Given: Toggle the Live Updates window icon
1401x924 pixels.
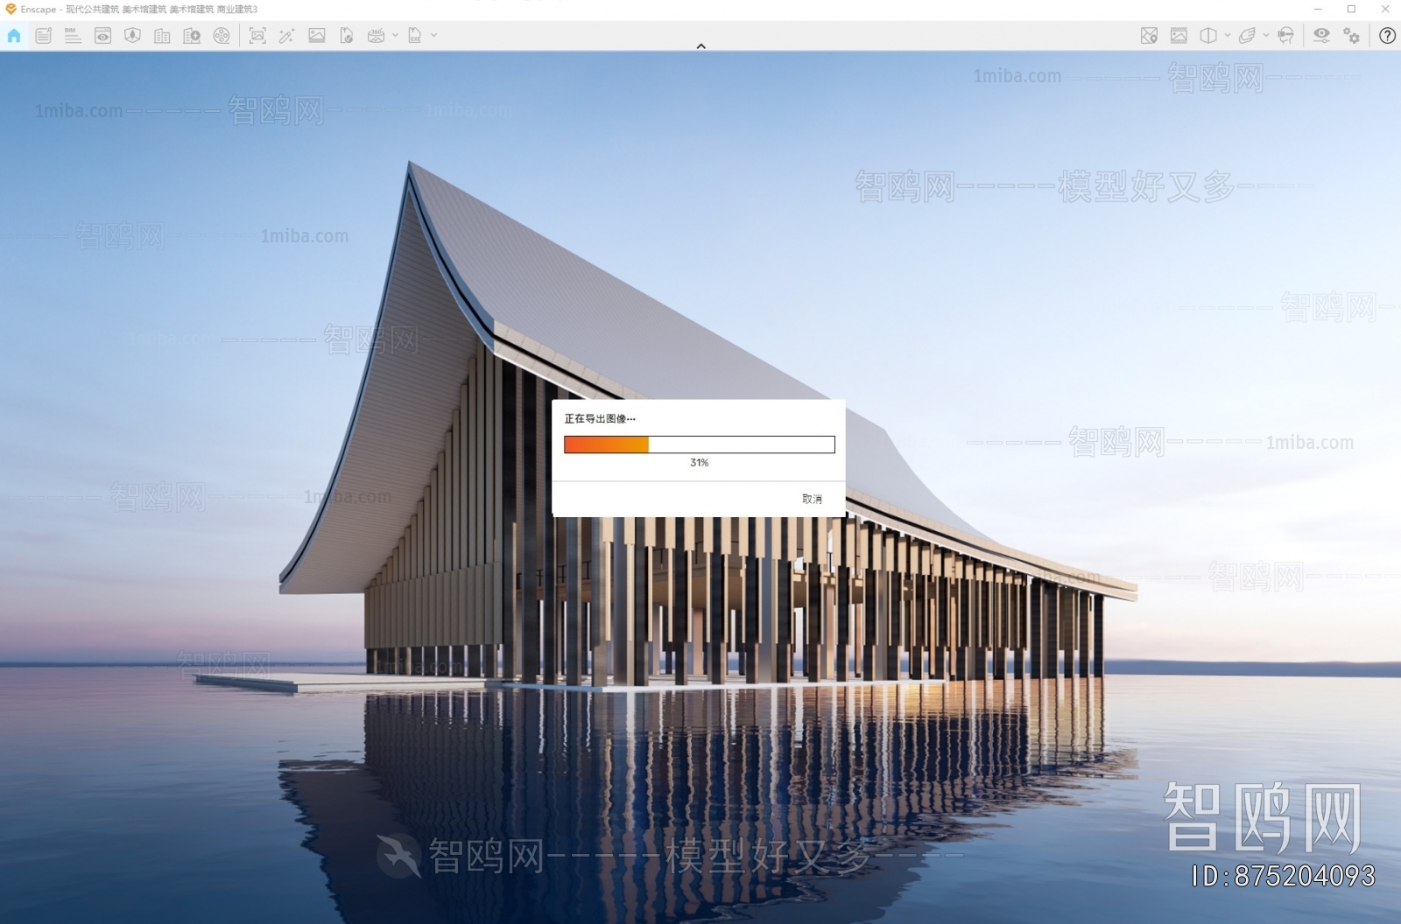Looking at the screenshot, I should 102,36.
